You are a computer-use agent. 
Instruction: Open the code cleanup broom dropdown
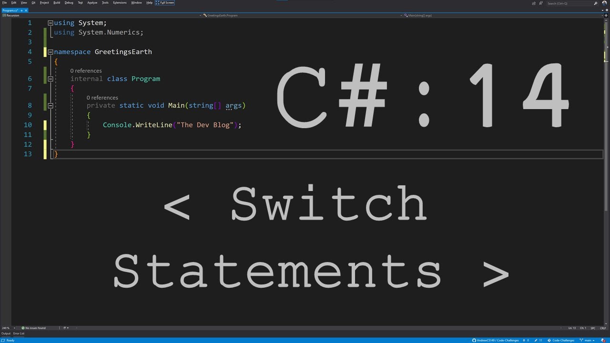[x=66, y=328]
